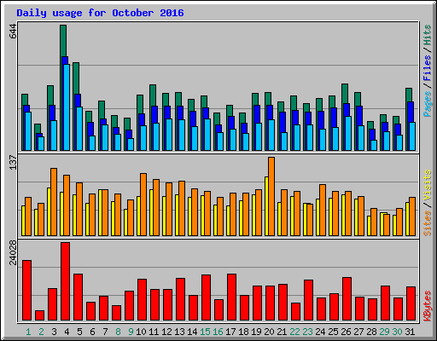Click day 28 on the x-axis
Viewport: 437px width, 341px height.
point(371,332)
